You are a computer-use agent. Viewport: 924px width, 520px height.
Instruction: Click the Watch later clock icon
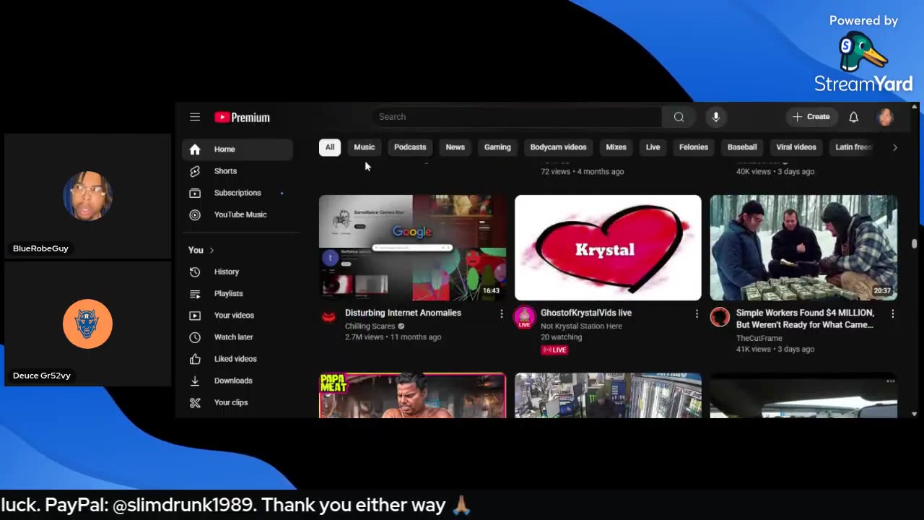(x=195, y=337)
